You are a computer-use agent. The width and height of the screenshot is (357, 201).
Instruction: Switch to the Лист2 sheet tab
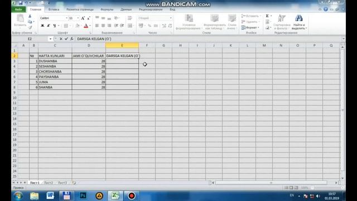pos(49,183)
